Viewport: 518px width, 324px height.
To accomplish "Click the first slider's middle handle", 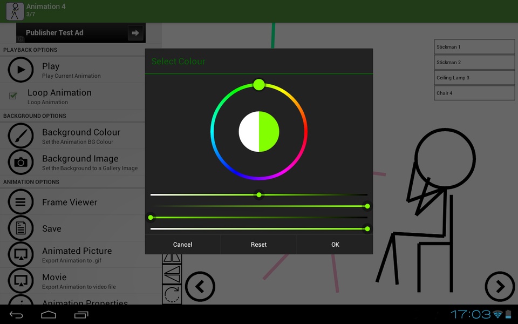I will pos(259,195).
